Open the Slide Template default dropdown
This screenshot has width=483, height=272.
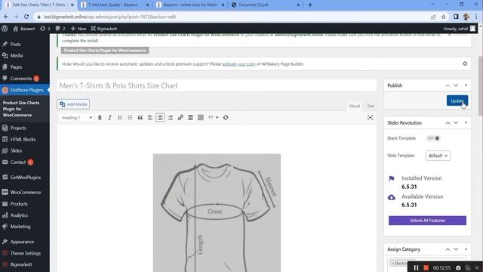coord(438,156)
